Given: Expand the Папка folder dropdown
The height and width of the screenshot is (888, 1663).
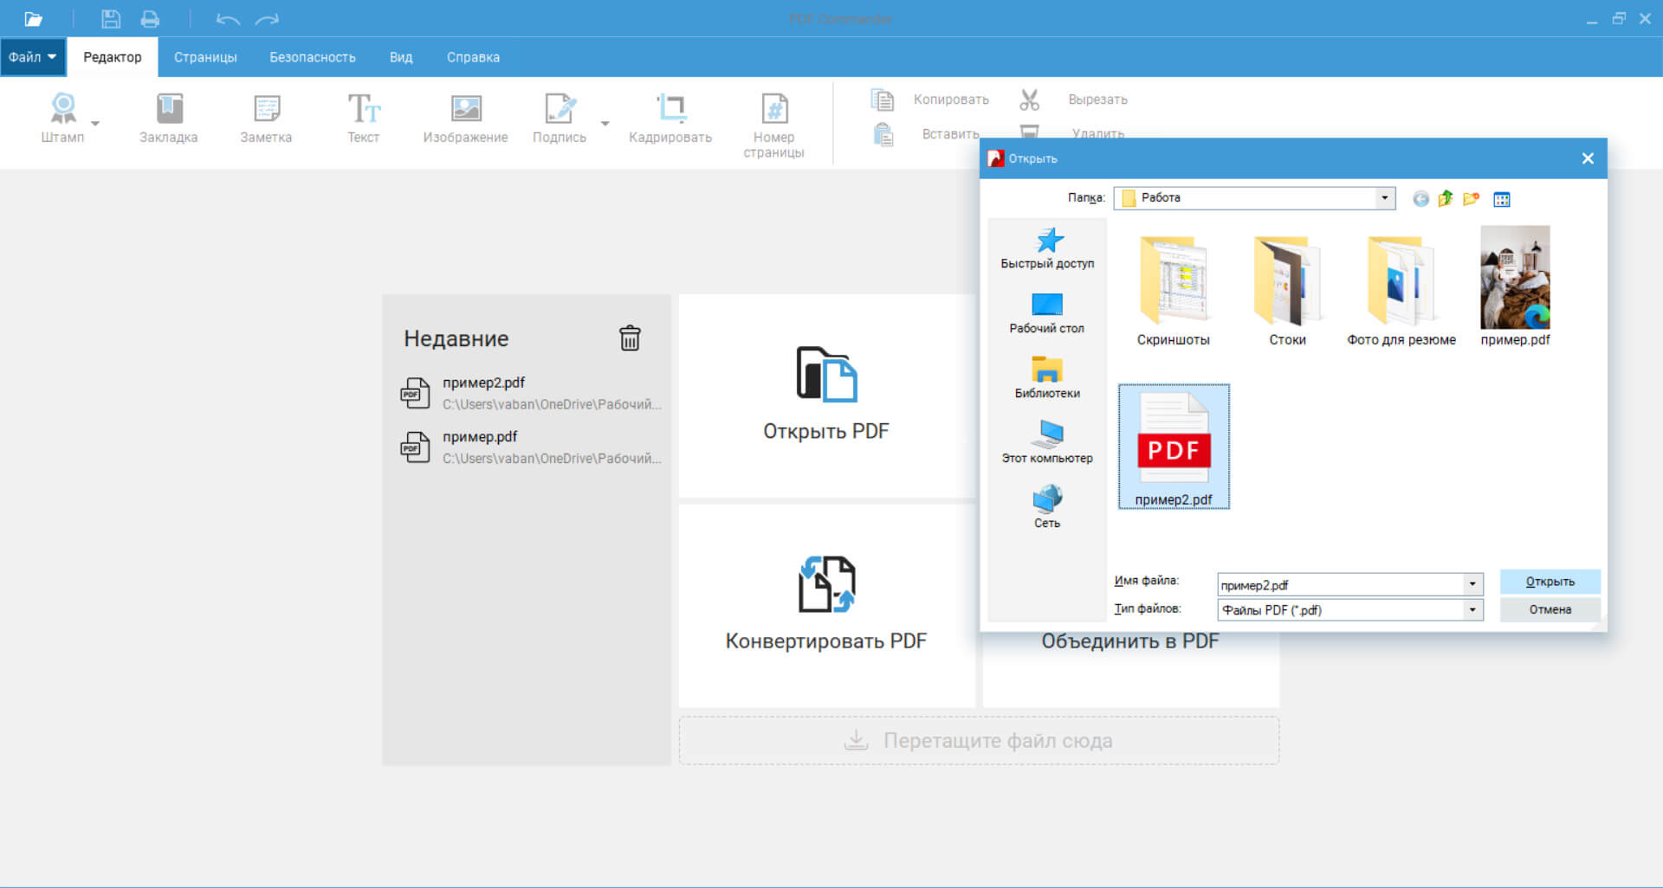Looking at the screenshot, I should click(1384, 198).
